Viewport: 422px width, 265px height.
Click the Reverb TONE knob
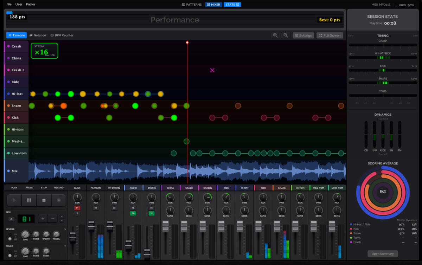[36, 234]
